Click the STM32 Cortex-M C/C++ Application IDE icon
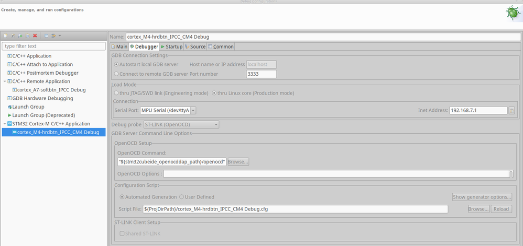 coord(9,124)
